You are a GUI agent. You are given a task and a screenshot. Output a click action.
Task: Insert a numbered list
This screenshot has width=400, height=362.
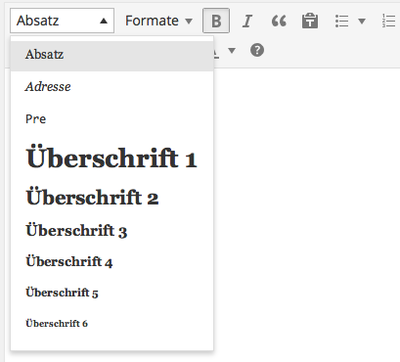388,21
